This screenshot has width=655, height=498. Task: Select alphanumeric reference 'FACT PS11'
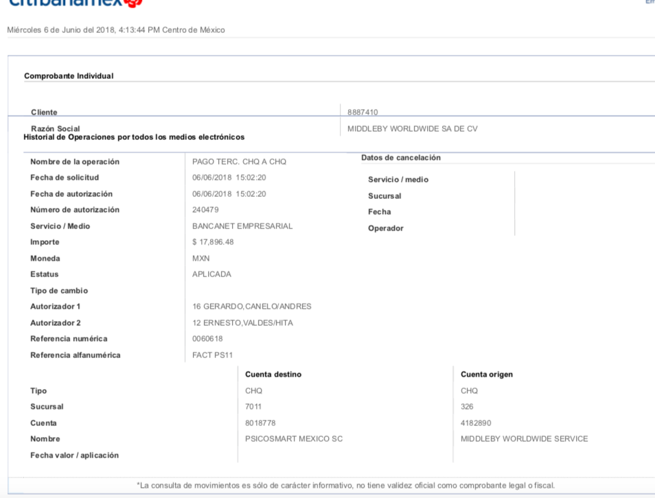click(x=212, y=355)
